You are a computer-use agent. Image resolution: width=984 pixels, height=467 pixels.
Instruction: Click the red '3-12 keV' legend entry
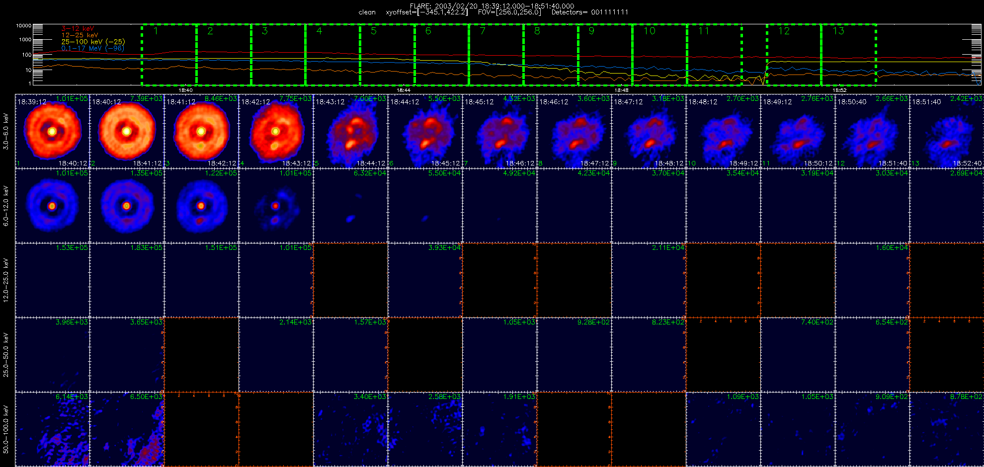(78, 29)
